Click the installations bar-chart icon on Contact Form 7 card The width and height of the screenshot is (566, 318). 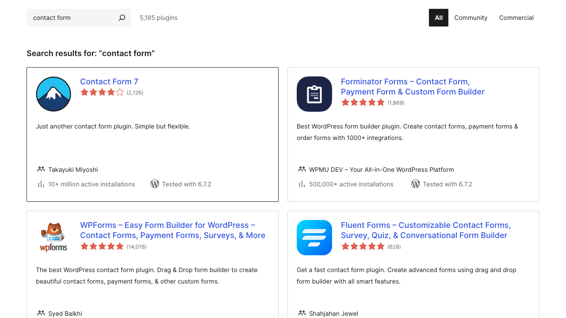click(41, 184)
